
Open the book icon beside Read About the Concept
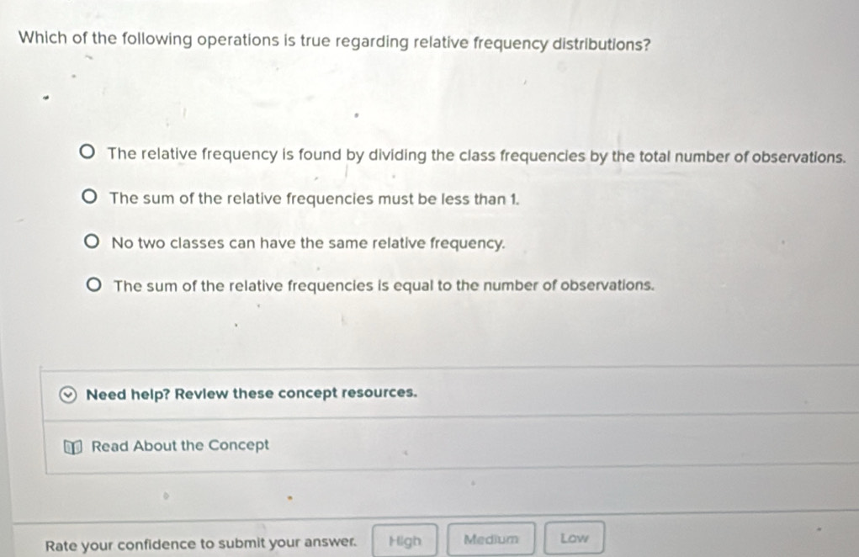76,446
